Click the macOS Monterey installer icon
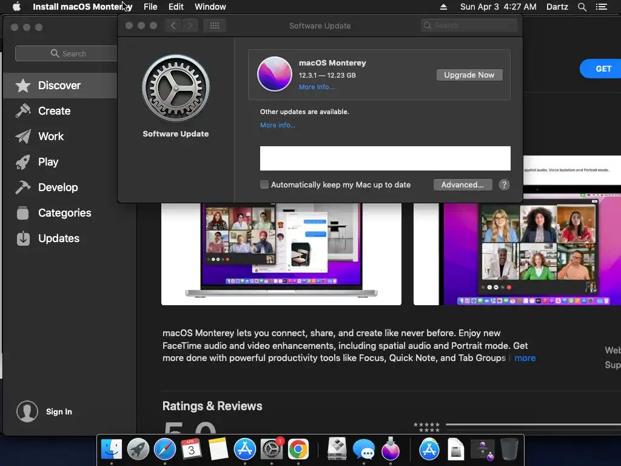 coord(275,73)
